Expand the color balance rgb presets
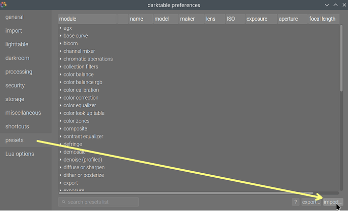This screenshot has height=211, width=348. tap(61, 82)
